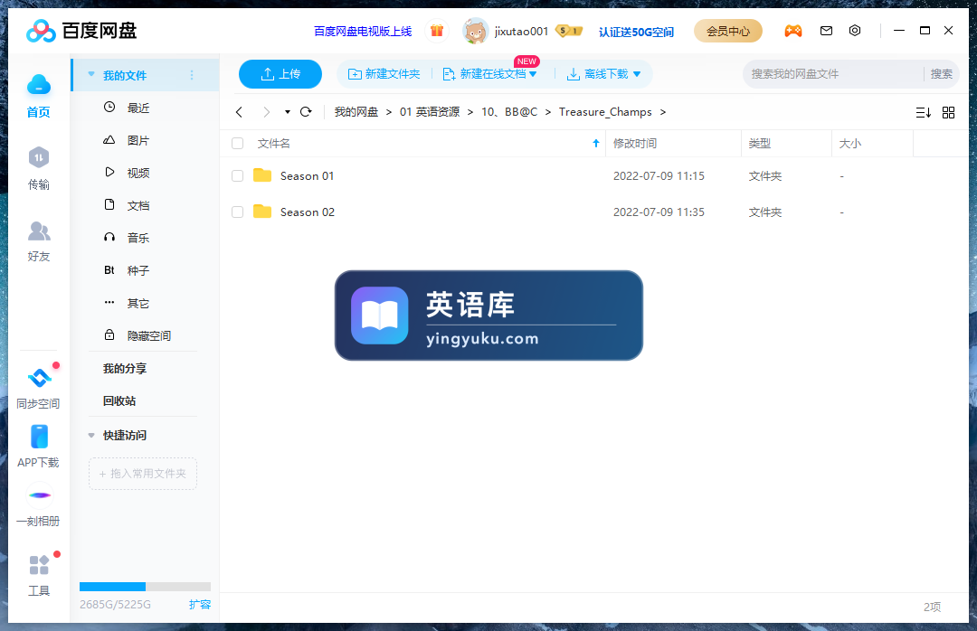Click the gift box icon
The image size is (977, 631).
437,31
